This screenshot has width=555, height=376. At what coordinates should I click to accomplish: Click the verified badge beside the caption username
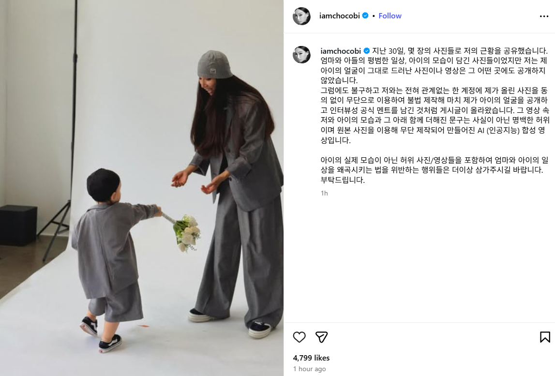pyautogui.click(x=367, y=51)
